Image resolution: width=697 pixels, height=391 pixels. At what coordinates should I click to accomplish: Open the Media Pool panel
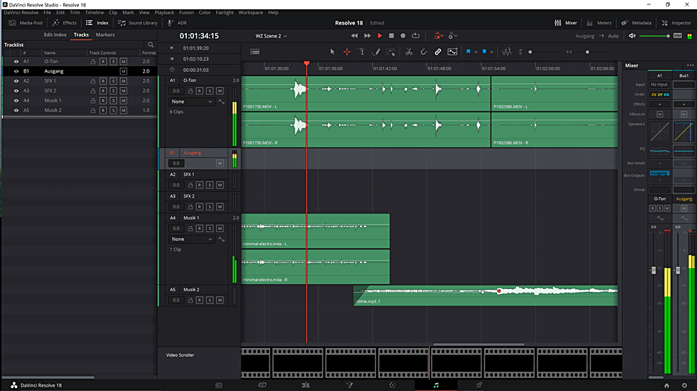[26, 23]
